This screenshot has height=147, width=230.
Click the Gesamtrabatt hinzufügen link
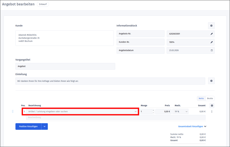[192, 126]
